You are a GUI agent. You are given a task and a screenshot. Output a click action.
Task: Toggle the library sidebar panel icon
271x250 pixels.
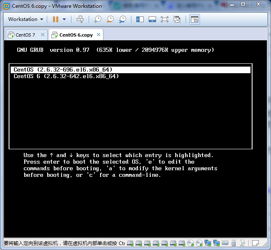point(140,19)
